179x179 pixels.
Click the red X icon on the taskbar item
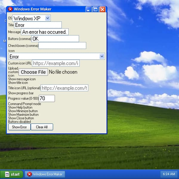coord(29,174)
